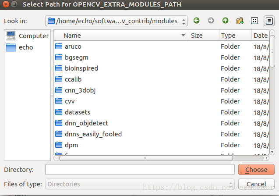Sort by the Size column header
This screenshot has height=196, width=279.
pyautogui.click(x=204, y=36)
